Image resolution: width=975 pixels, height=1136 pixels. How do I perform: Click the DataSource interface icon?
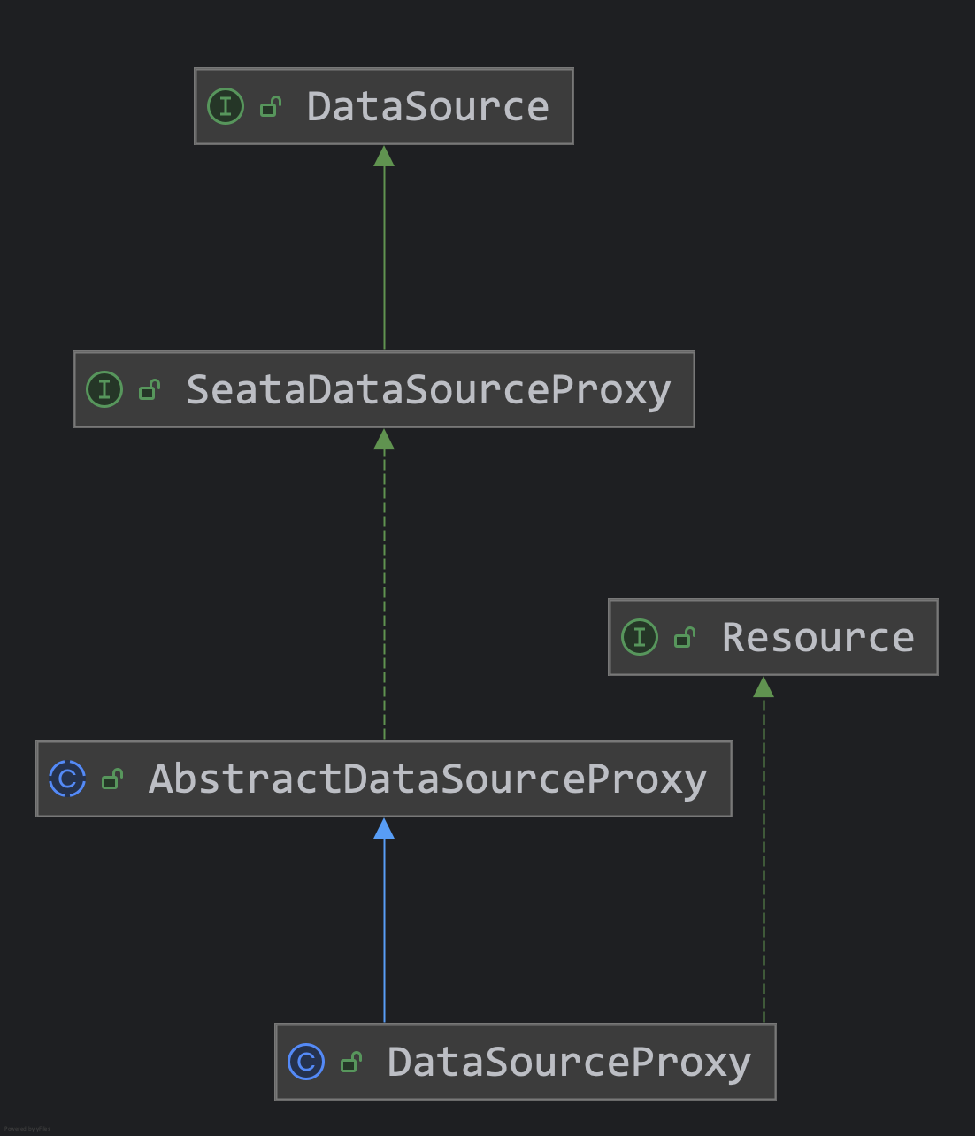point(226,107)
